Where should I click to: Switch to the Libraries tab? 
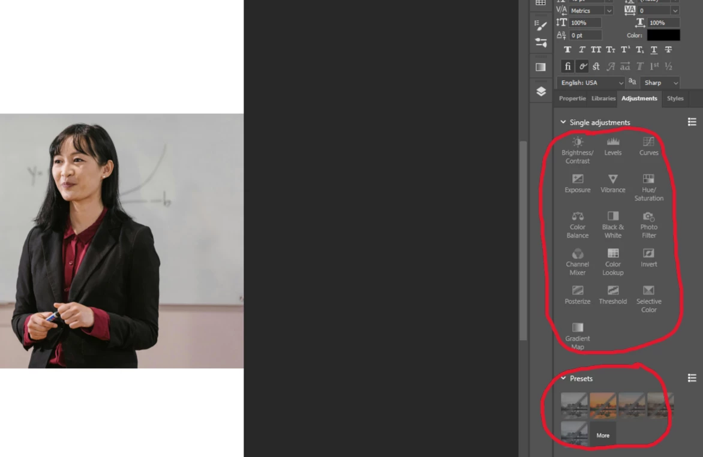tap(603, 98)
